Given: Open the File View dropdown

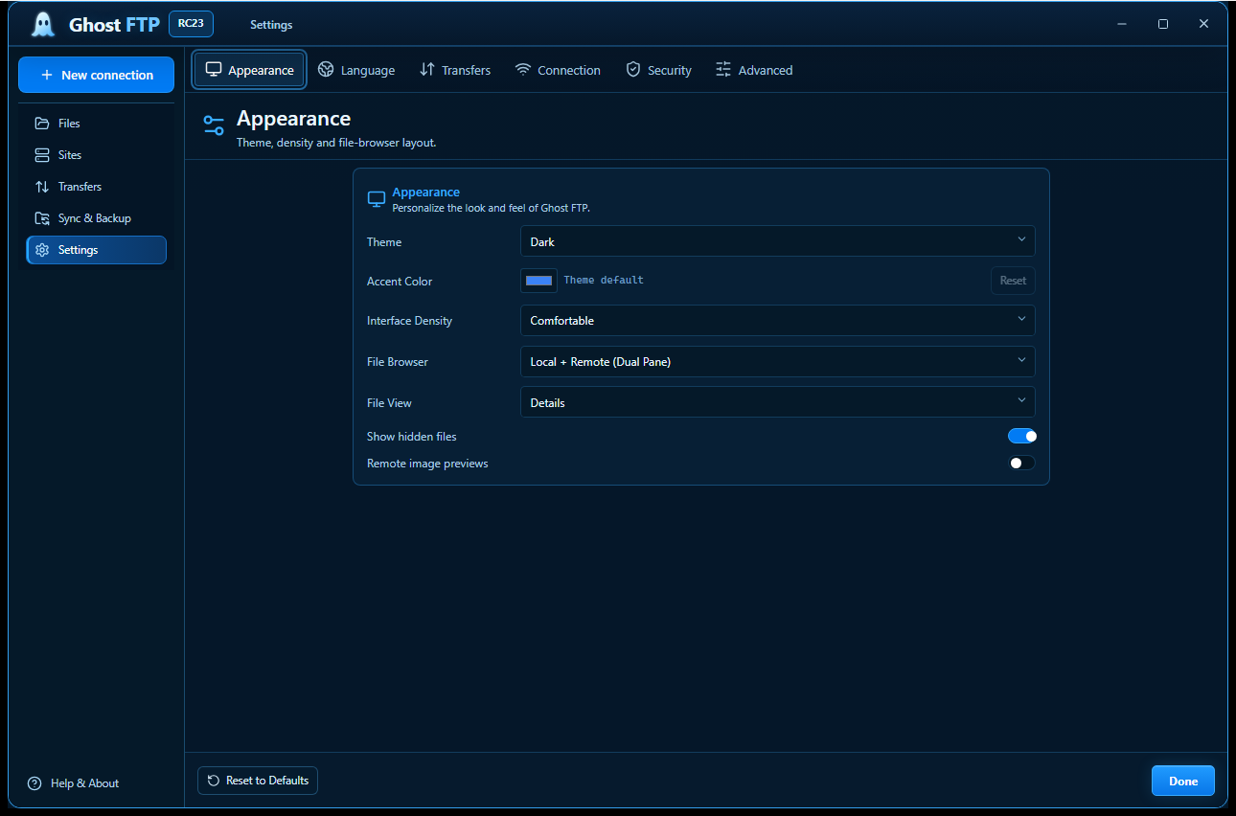Looking at the screenshot, I should (778, 402).
